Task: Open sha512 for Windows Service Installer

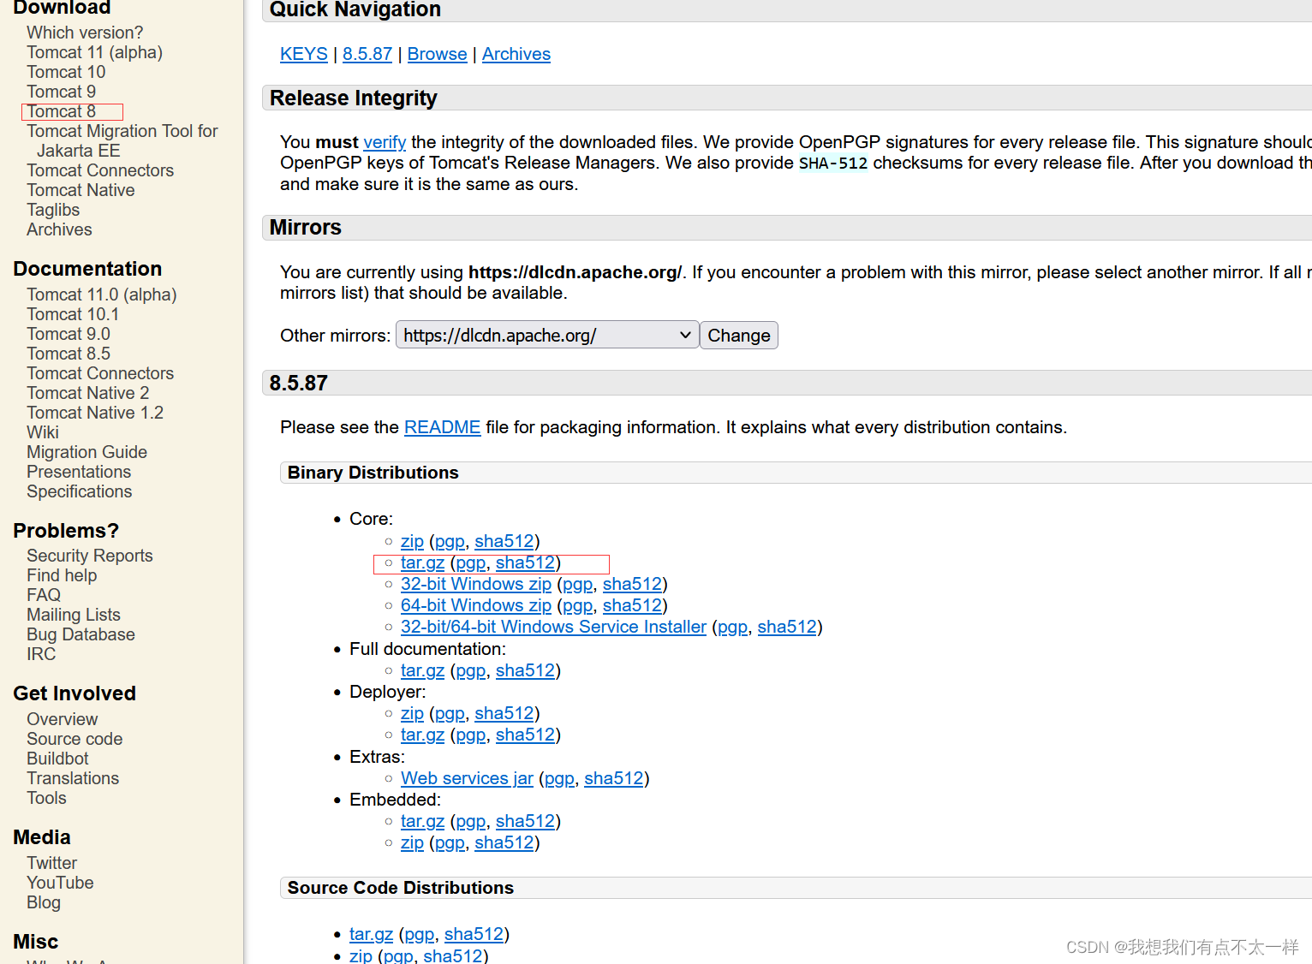Action: [x=787, y=627]
